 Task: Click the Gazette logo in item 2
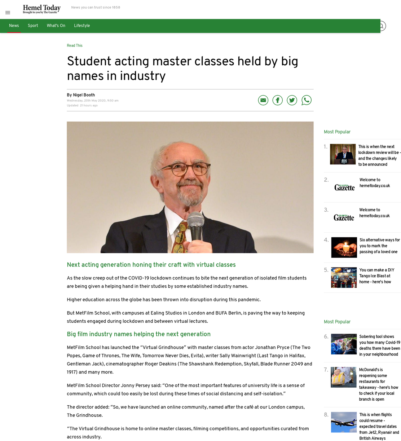(344, 187)
